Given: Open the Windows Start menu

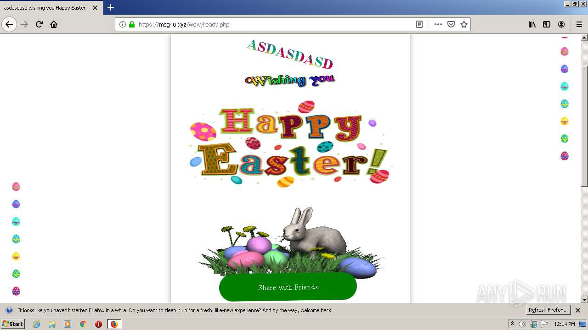Looking at the screenshot, I should coord(12,324).
